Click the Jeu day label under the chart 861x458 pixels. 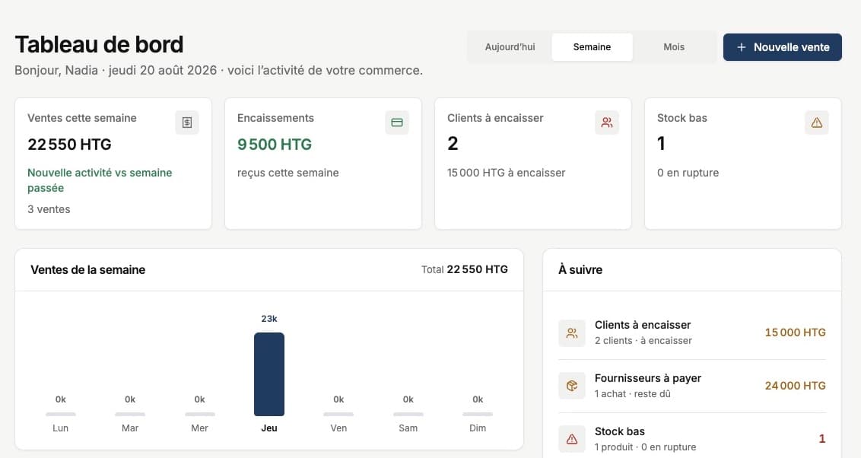(x=269, y=428)
